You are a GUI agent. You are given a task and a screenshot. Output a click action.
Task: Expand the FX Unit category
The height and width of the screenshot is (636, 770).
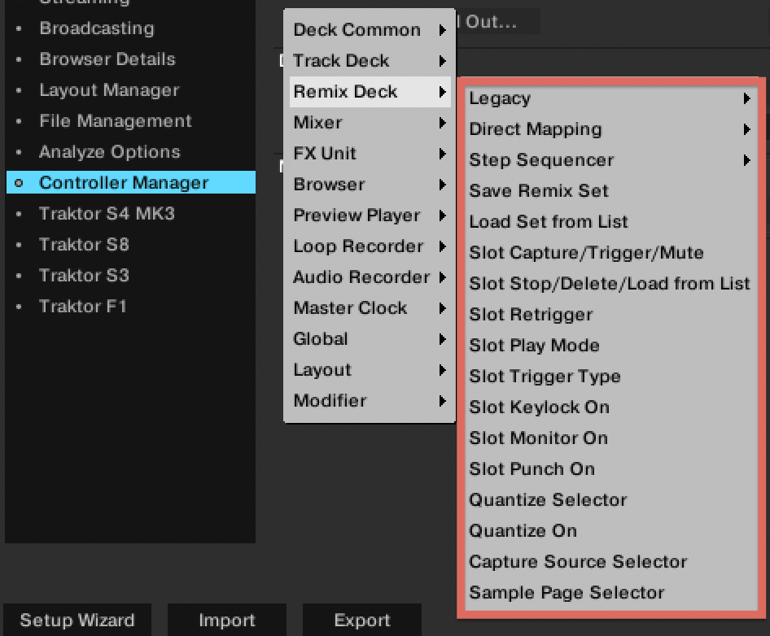(325, 154)
